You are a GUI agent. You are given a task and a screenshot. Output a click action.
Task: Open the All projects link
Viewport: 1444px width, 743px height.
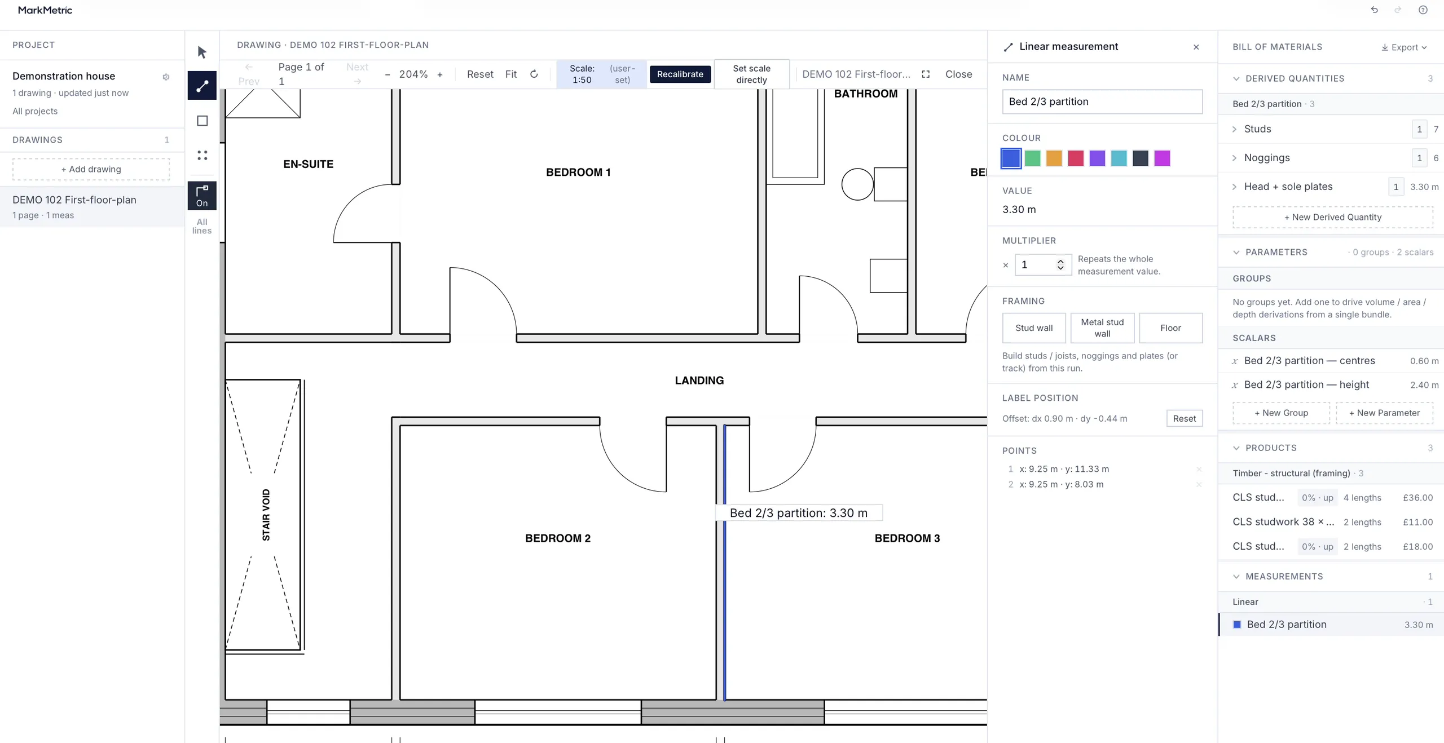point(35,111)
